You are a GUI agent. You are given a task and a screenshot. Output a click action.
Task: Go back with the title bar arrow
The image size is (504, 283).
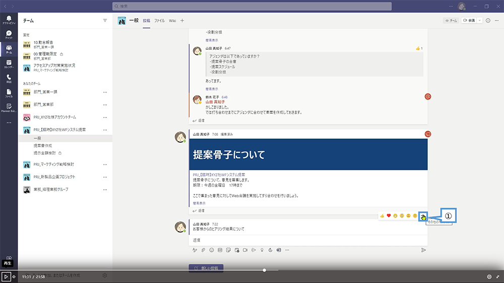tap(5, 6)
